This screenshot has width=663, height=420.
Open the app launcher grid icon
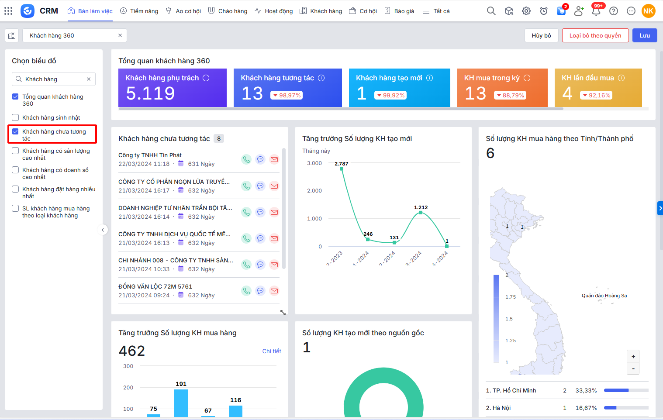click(x=8, y=11)
